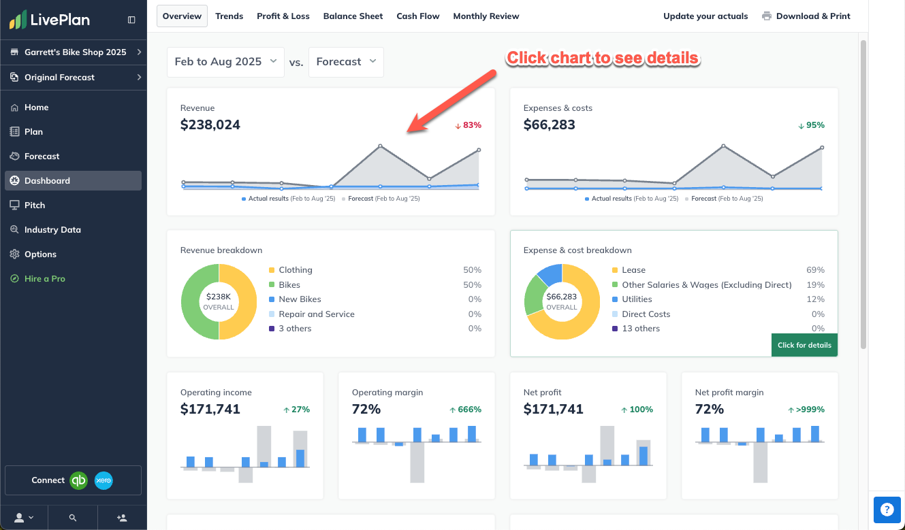Switch to the Profit & Loss tab
This screenshot has height=530, width=905.
pyautogui.click(x=283, y=16)
